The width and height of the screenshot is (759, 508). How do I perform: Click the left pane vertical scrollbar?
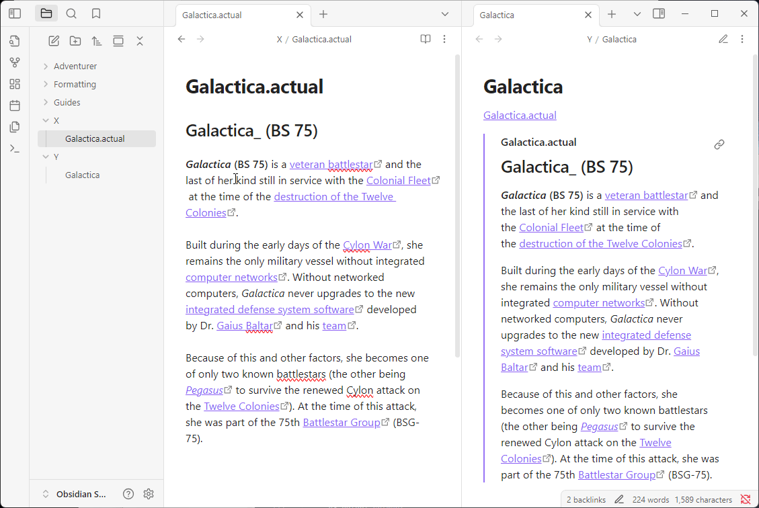coord(458,202)
